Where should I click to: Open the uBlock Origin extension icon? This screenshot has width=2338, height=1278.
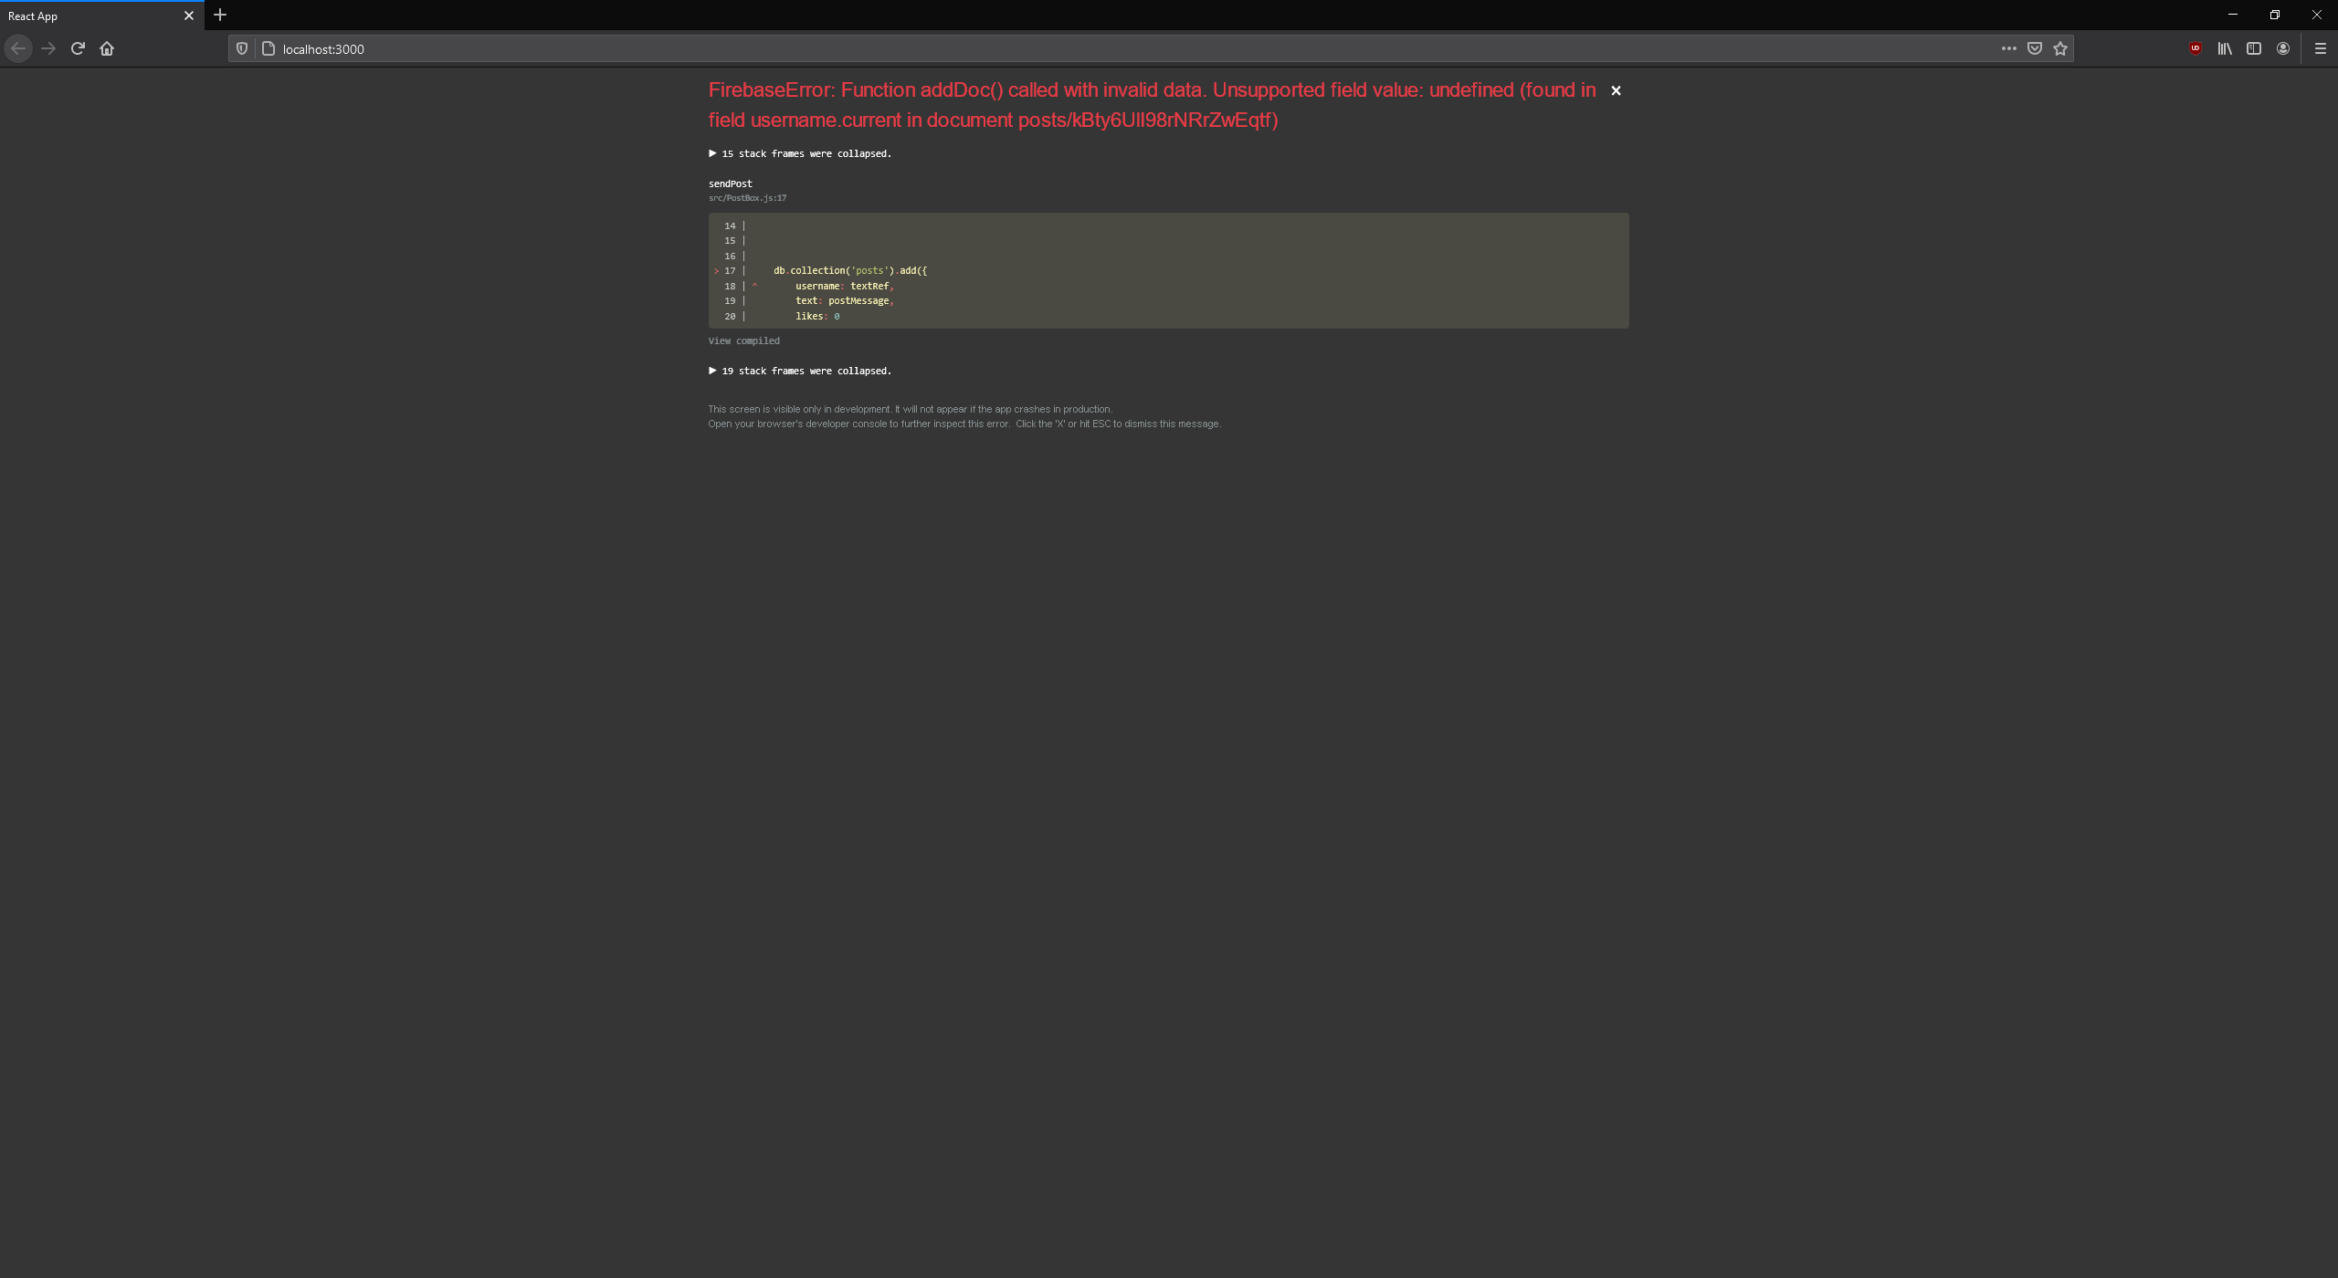click(2196, 48)
